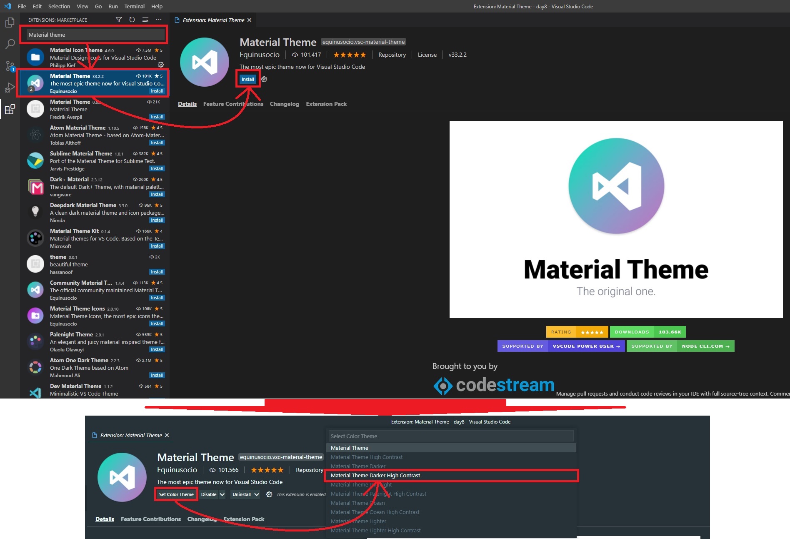Open extensions panel more actions menu
Image resolution: width=790 pixels, height=539 pixels.
coord(159,20)
